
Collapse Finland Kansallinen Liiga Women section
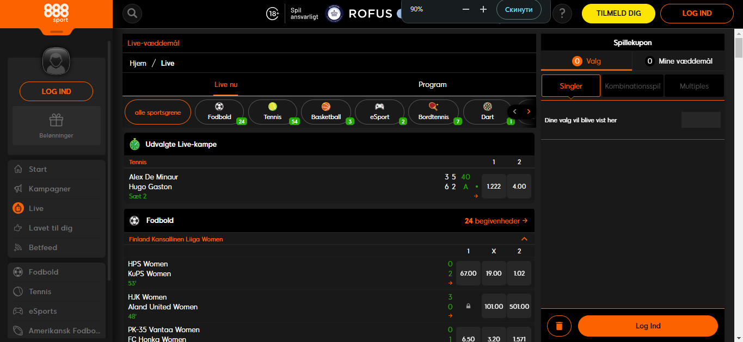[524, 239]
